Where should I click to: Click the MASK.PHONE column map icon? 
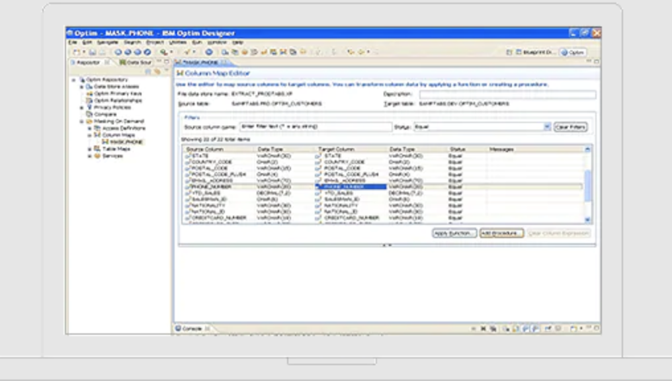(x=105, y=142)
